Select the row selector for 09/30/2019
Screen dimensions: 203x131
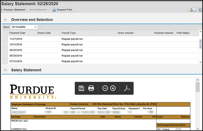(x=5, y=50)
